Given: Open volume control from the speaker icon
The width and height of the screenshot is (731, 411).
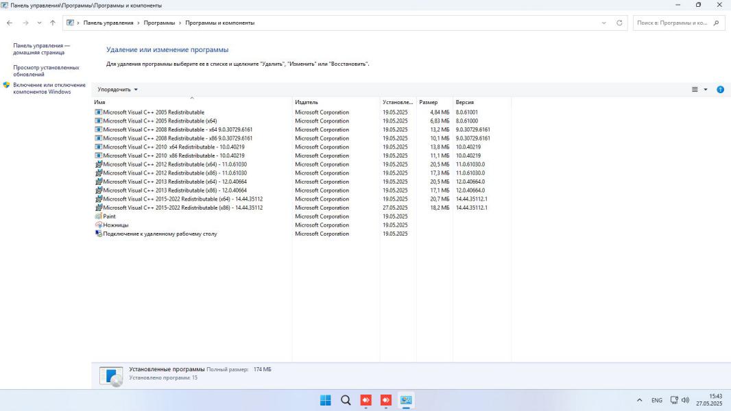Looking at the screenshot, I should [x=685, y=400].
